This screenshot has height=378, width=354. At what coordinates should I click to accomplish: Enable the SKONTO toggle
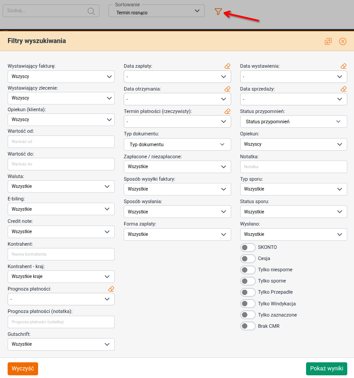pos(248,248)
